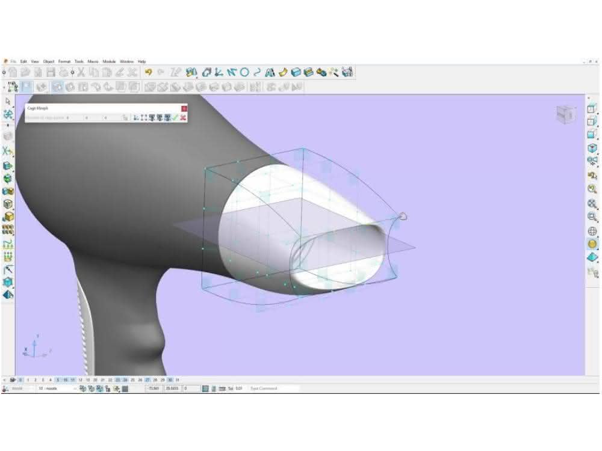
Task: Confirm Cage Morph with green checkmark
Action: pyautogui.click(x=175, y=118)
